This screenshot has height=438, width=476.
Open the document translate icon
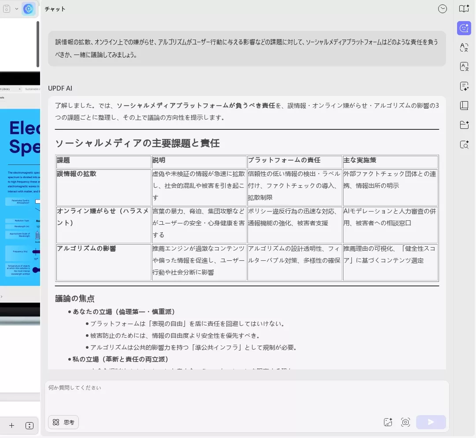click(x=464, y=67)
